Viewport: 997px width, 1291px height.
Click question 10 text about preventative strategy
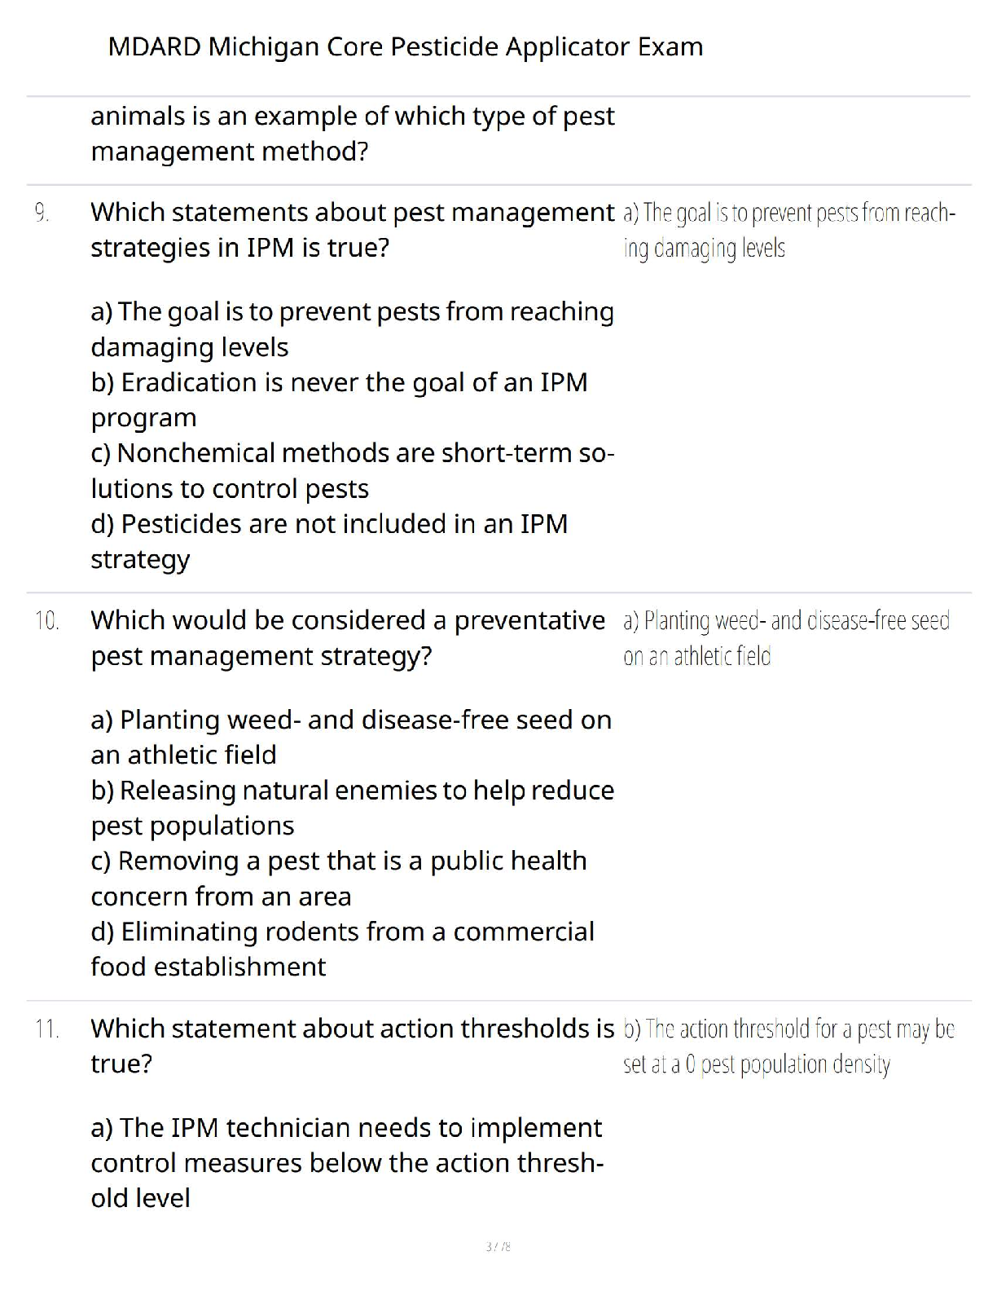[348, 638]
